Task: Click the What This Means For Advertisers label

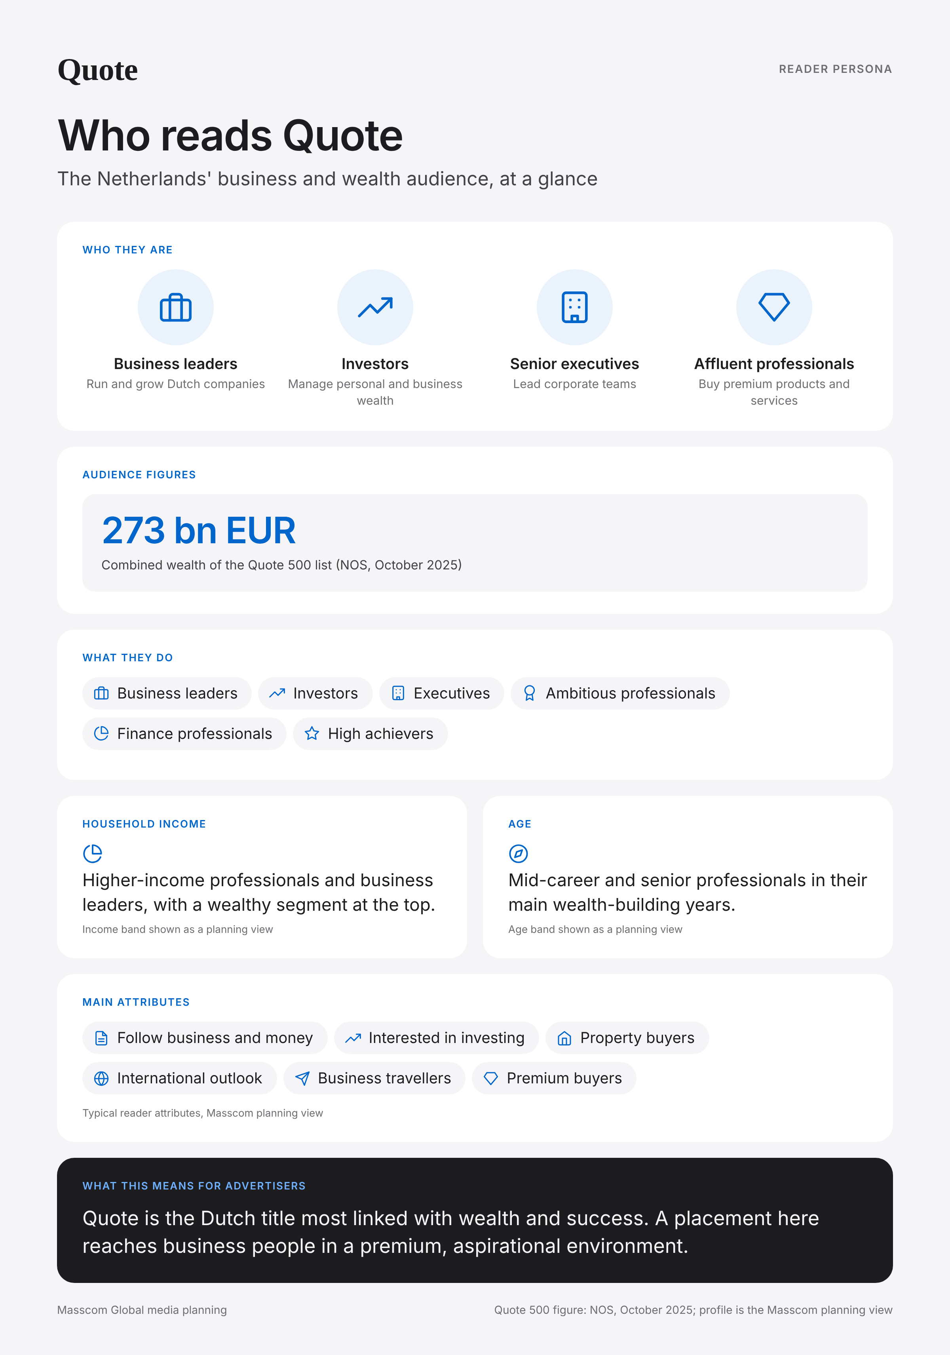Action: click(194, 1186)
